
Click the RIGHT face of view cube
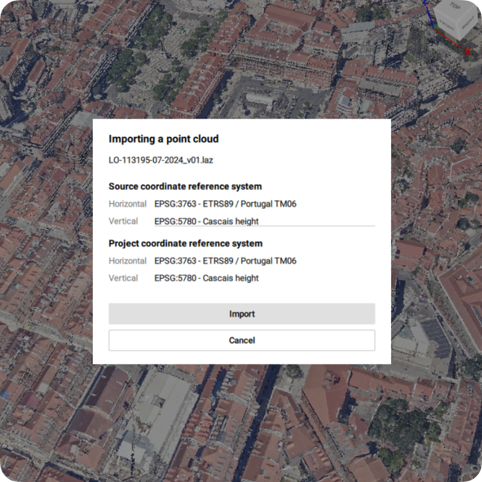[x=469, y=23]
